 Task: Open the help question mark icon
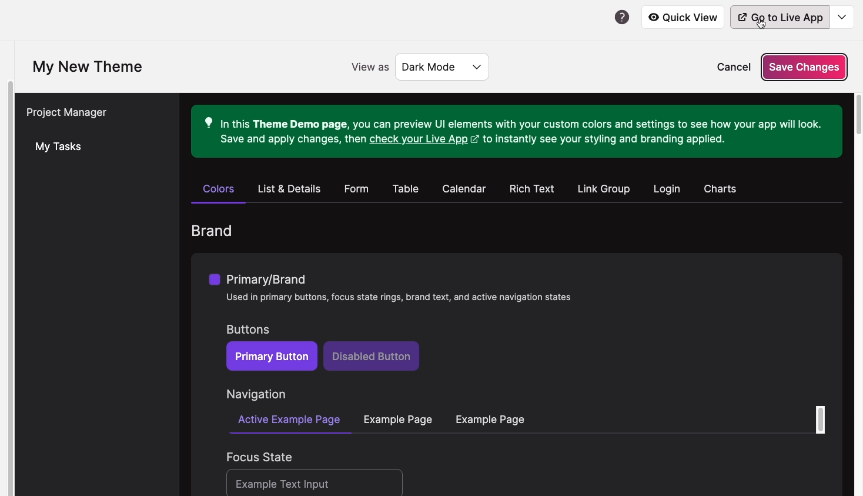click(x=622, y=17)
